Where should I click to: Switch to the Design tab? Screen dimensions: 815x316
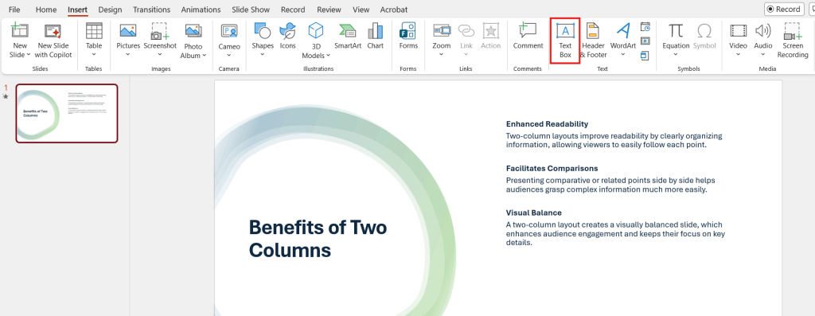click(110, 10)
